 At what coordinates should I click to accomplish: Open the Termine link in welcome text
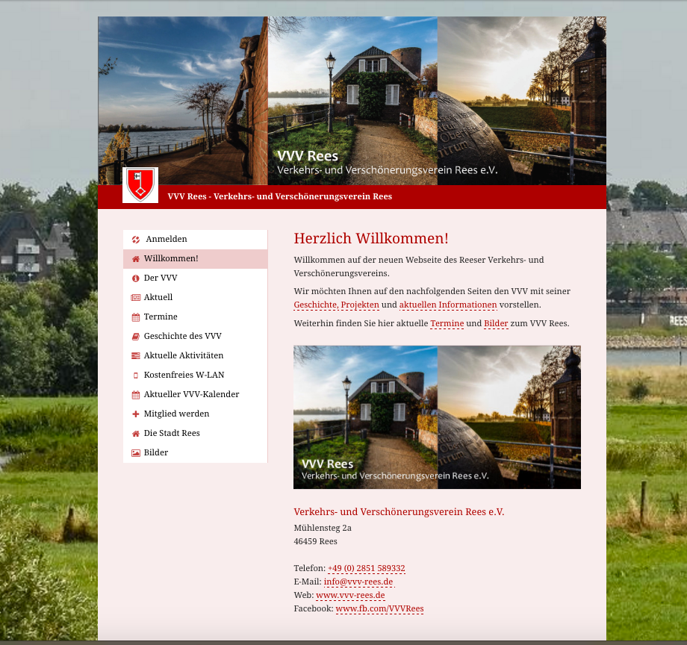(x=447, y=324)
